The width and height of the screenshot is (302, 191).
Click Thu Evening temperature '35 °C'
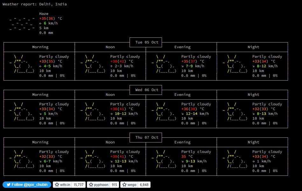(187, 156)
